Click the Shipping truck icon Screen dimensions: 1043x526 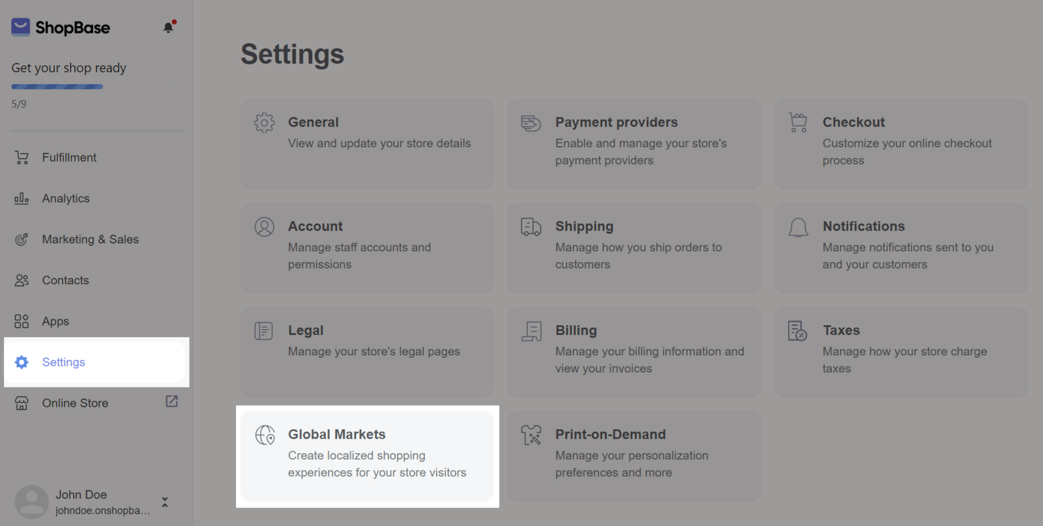point(531,227)
